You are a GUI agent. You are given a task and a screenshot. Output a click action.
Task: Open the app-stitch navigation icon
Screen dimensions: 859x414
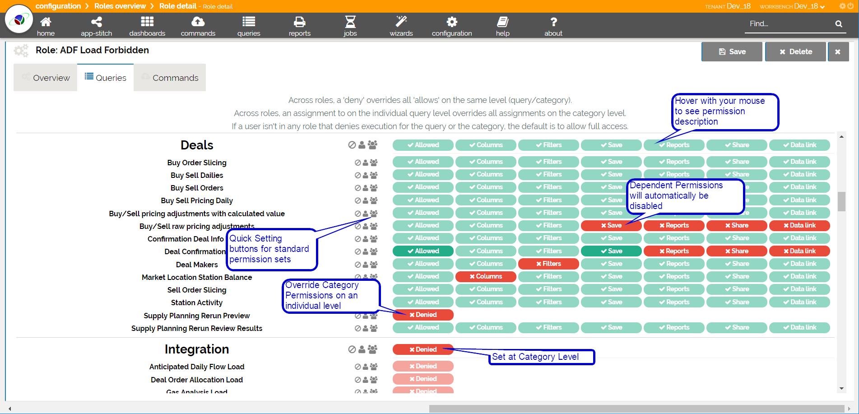pos(96,22)
